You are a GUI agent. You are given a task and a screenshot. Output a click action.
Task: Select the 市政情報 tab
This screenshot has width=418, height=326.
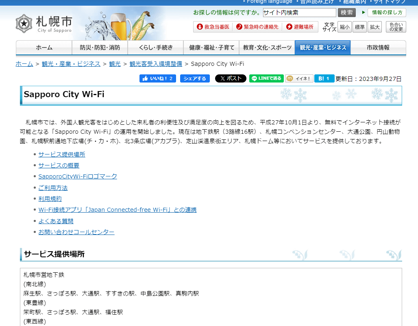click(x=378, y=48)
